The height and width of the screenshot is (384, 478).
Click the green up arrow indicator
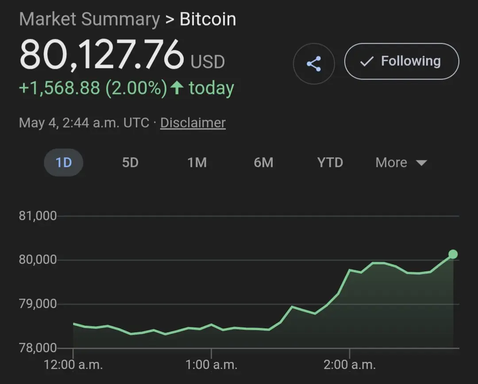(x=177, y=87)
